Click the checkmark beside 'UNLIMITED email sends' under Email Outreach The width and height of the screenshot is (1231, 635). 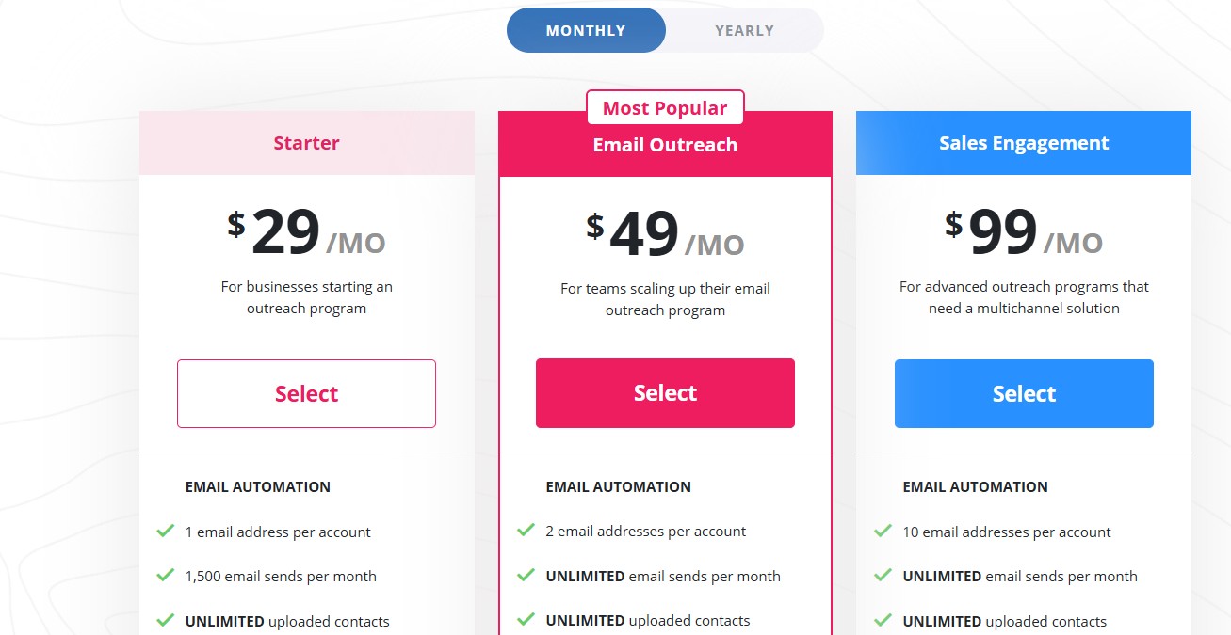(525, 577)
